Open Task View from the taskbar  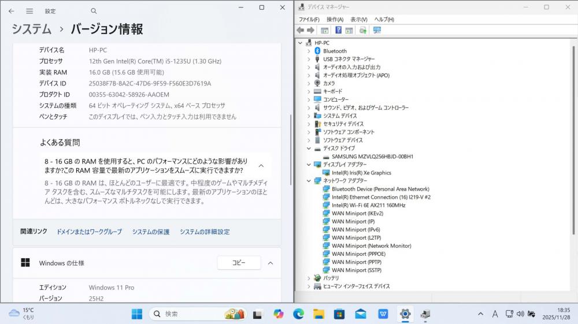point(257,314)
